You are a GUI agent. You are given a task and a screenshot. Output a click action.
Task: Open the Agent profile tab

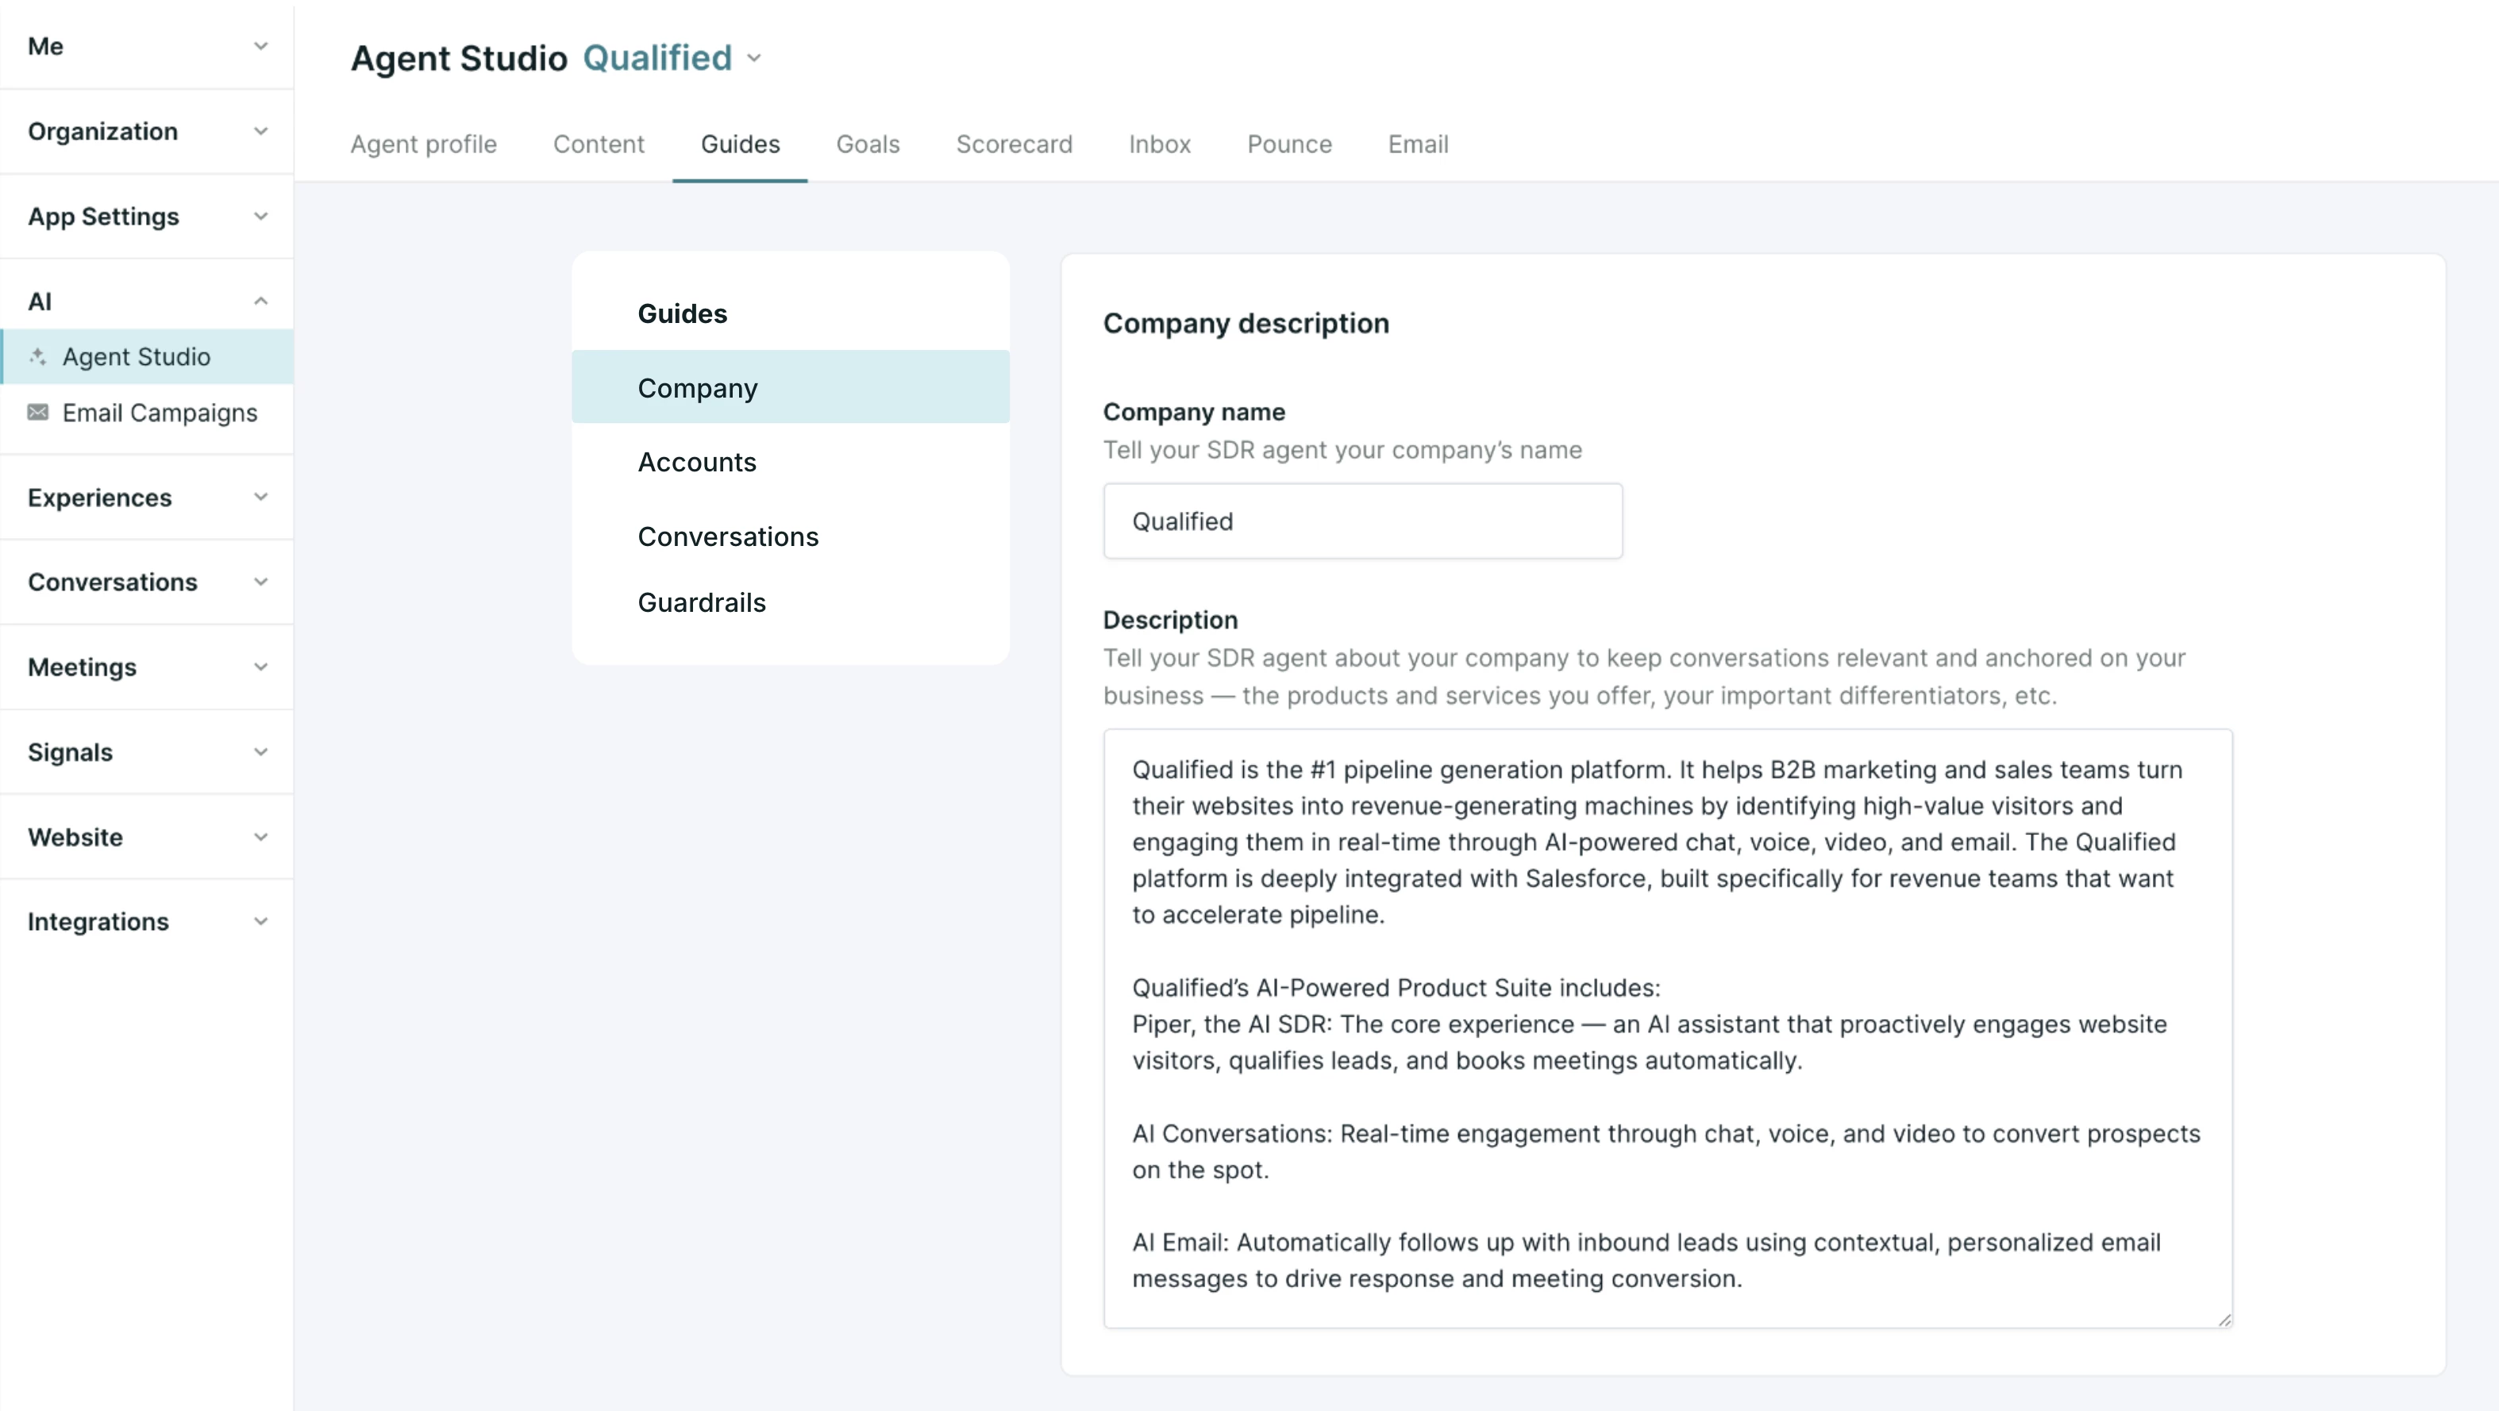coord(423,144)
